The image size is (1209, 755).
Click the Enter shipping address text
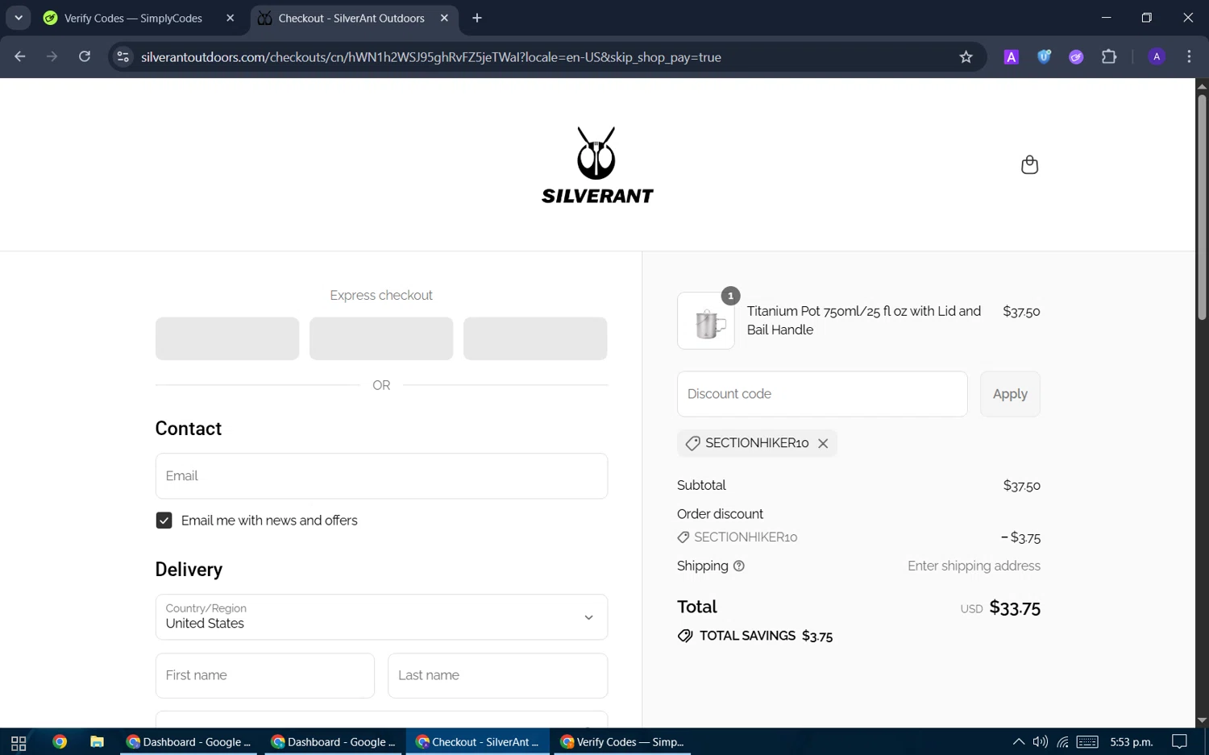point(974,566)
